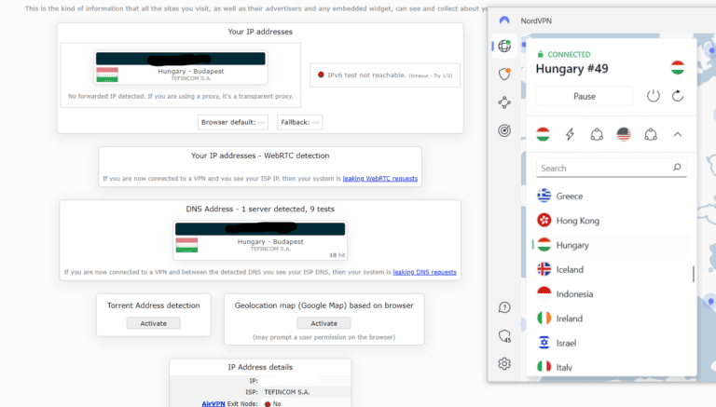Click the Hungary flag in IP address box
716x407 pixels.
[107, 75]
